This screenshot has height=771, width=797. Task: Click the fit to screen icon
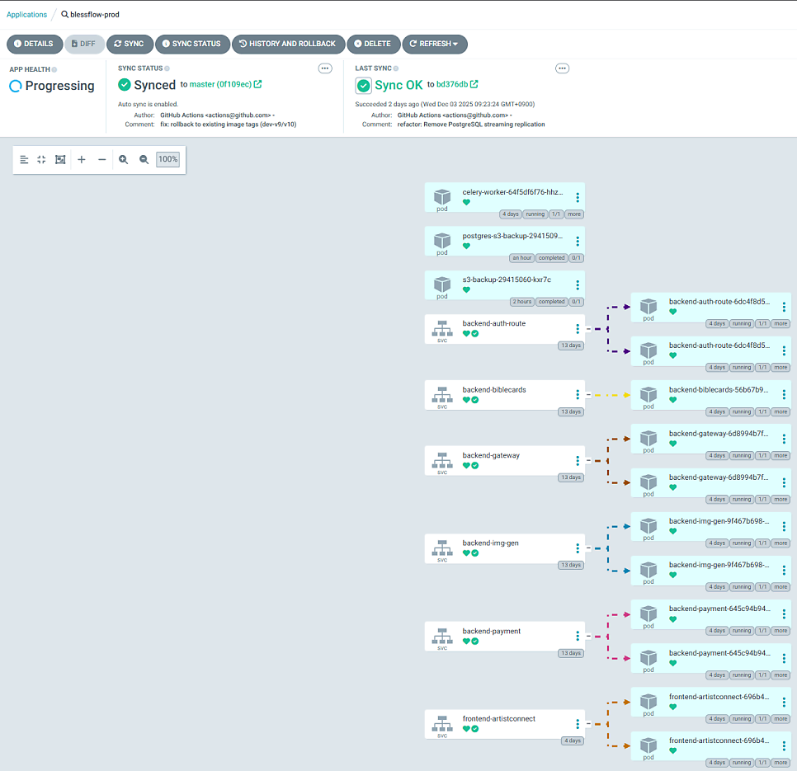60,159
